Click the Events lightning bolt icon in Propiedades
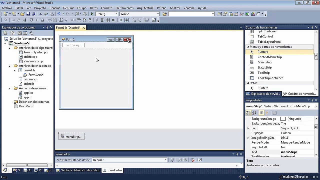 coord(267,113)
